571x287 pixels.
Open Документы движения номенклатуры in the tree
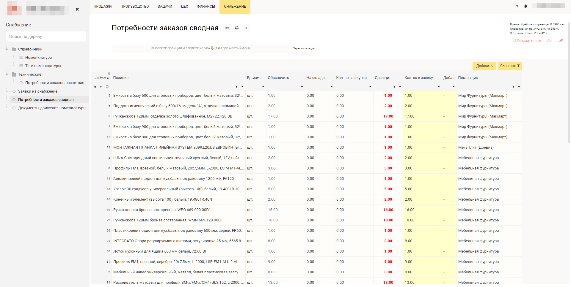(52, 108)
